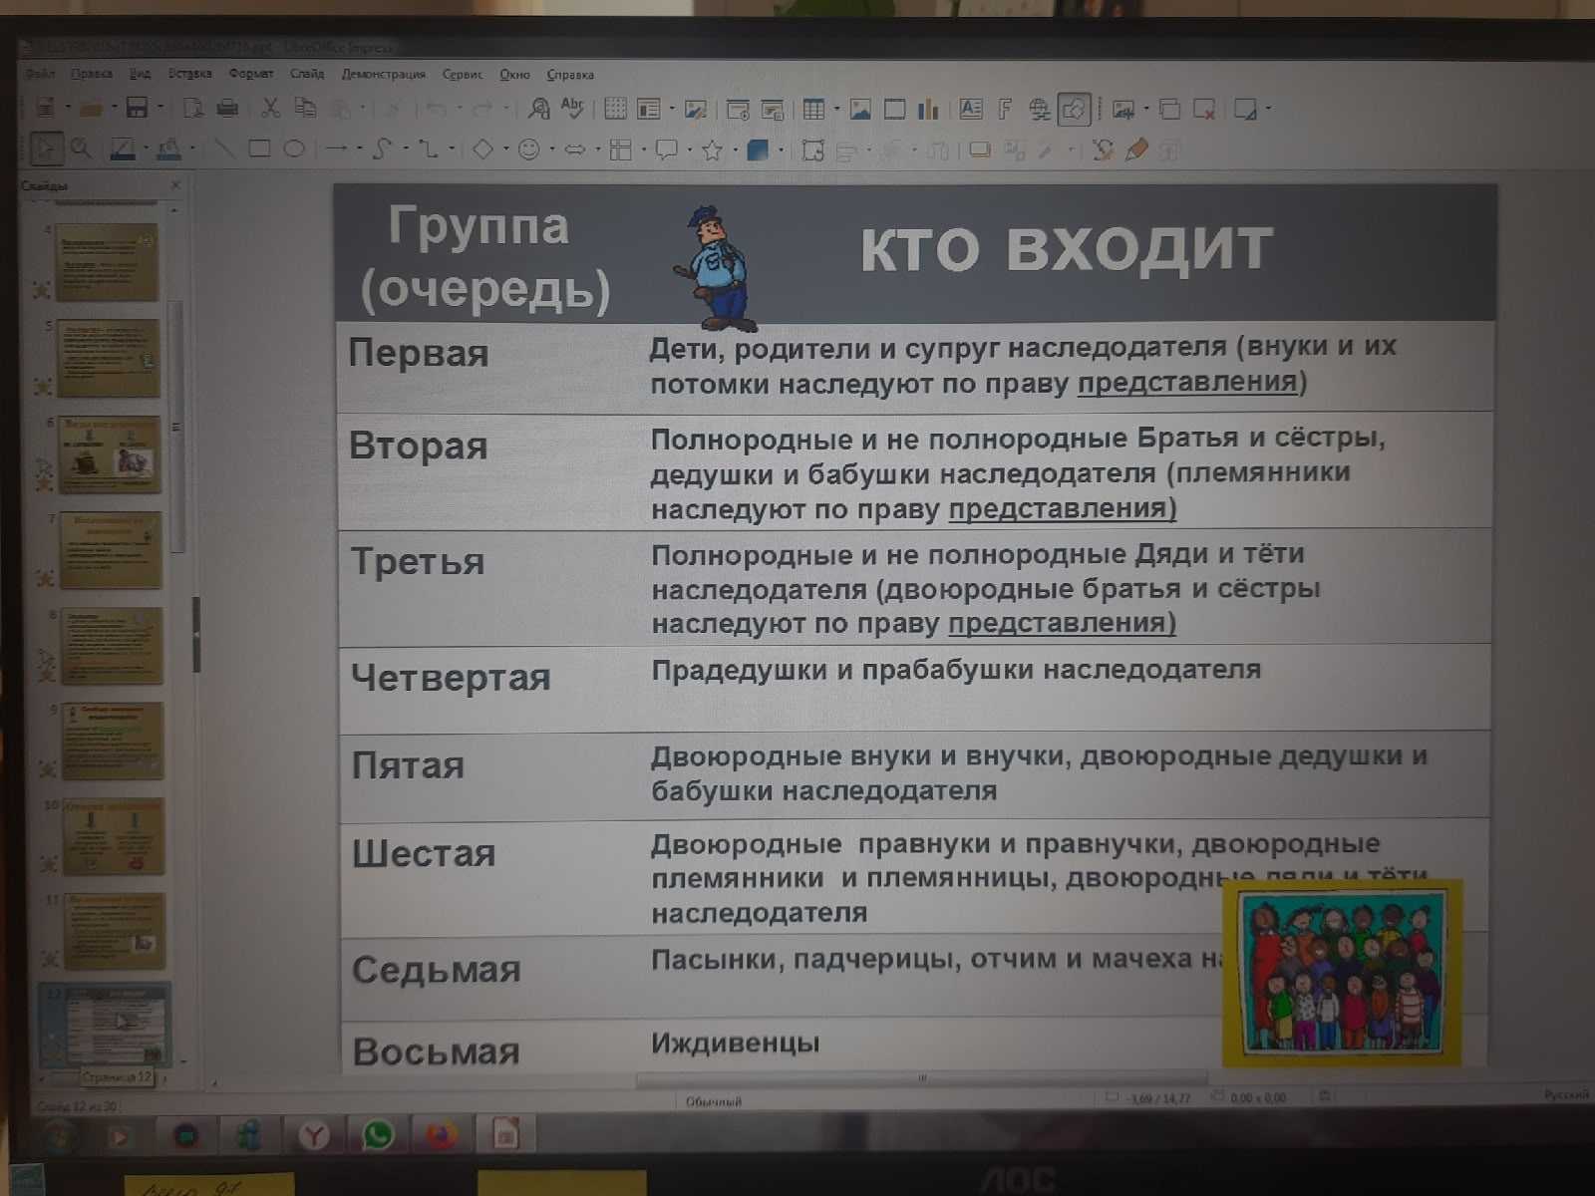Save the presentation with the floppy icon

tap(137, 108)
